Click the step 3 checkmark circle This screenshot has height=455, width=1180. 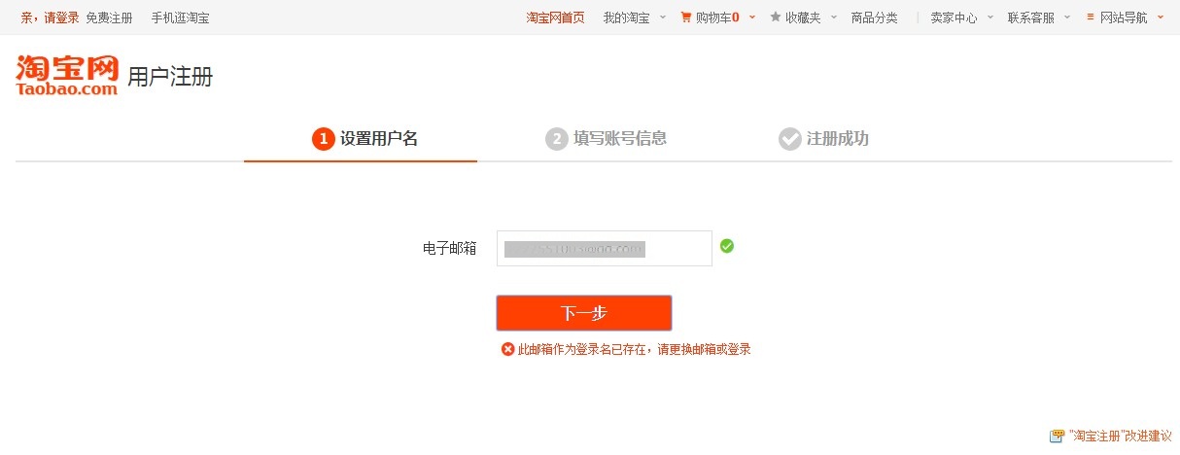789,139
